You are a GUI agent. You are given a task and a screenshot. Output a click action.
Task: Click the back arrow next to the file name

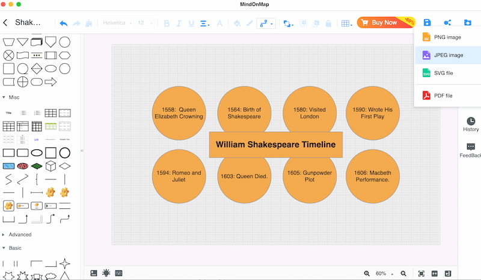[5, 23]
